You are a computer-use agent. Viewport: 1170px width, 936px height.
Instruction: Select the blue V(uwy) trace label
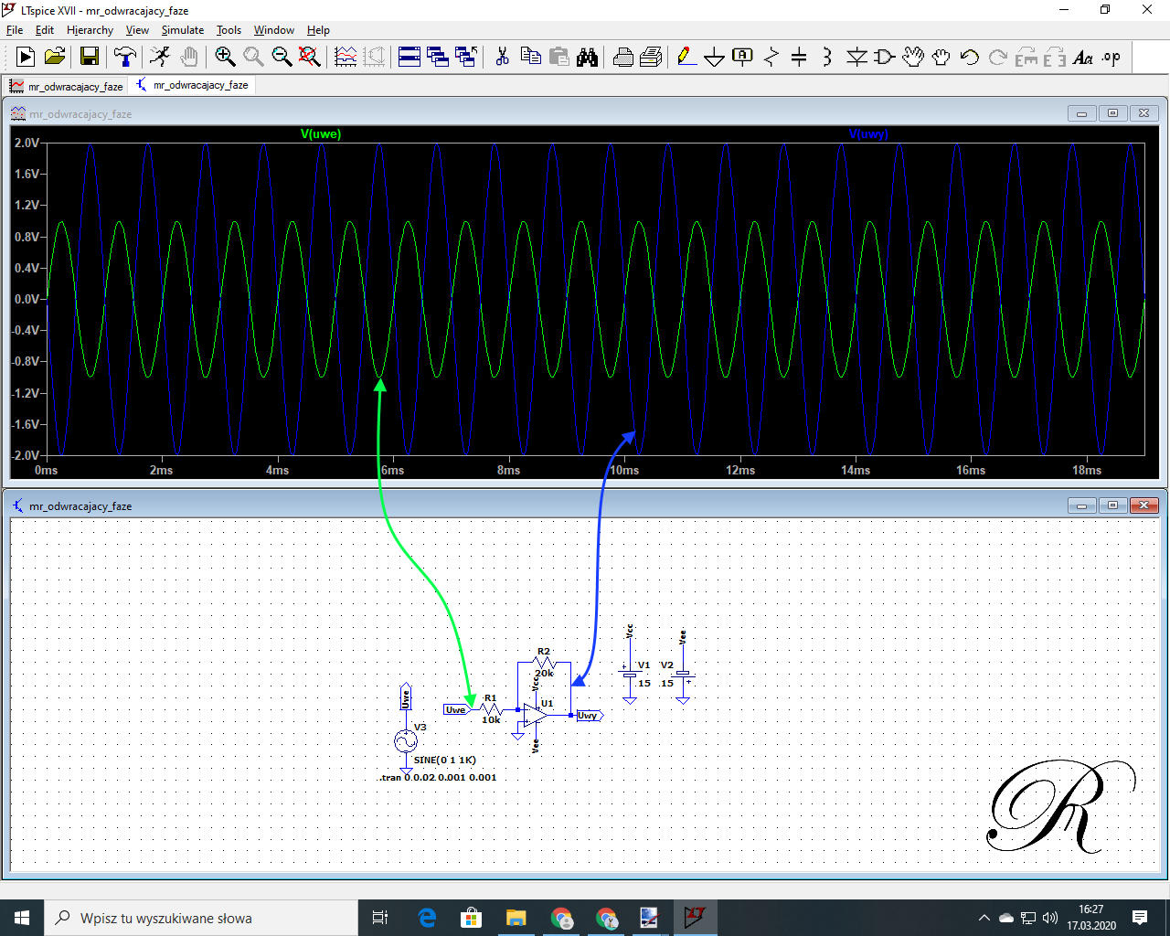(868, 134)
